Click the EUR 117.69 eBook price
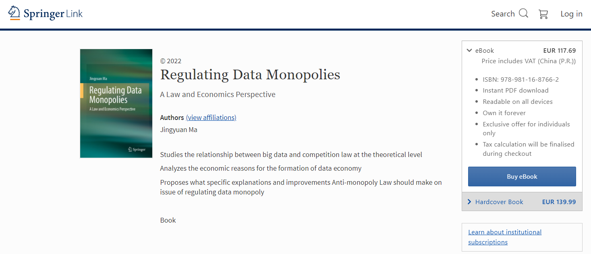591x254 pixels. pos(559,51)
